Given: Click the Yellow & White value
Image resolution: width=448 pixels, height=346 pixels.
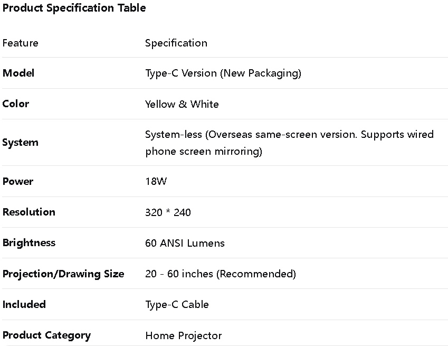Looking at the screenshot, I should (182, 104).
